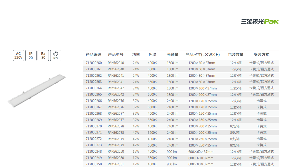Click the 色温 column header

[152, 55]
